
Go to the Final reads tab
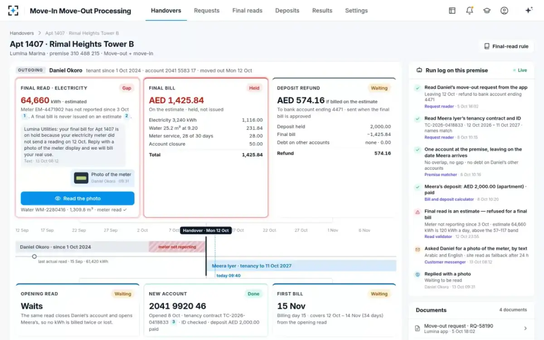click(247, 10)
